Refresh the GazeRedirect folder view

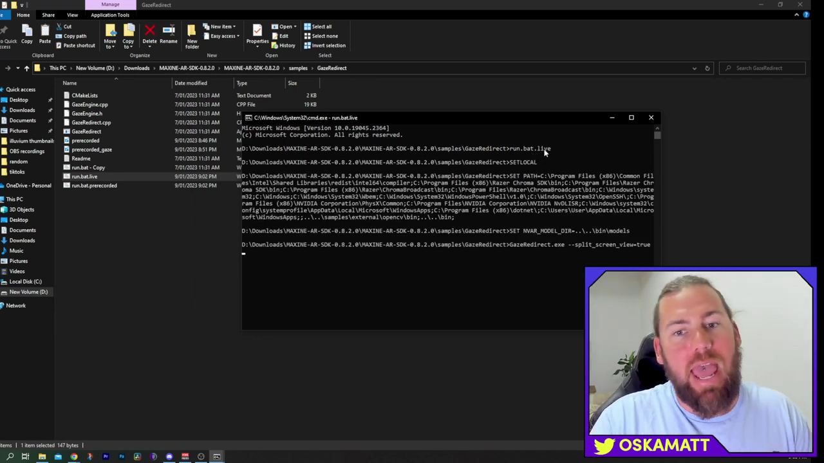(707, 68)
